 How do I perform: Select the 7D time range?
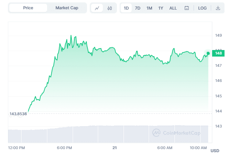pos(138,8)
